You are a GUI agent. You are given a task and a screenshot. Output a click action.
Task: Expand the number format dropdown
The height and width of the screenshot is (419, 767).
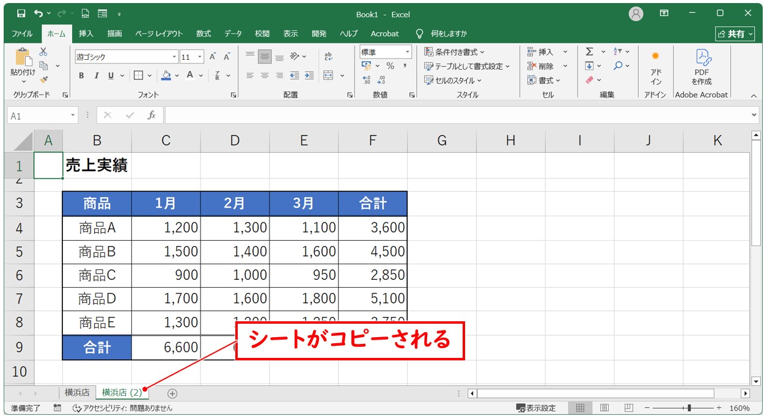406,53
